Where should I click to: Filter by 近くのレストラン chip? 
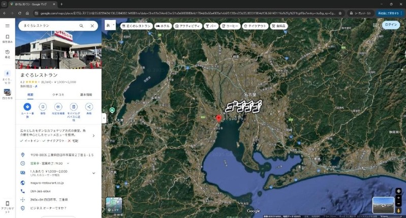point(136,26)
